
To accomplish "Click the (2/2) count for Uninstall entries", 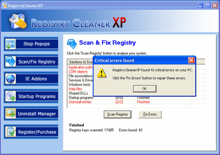I will 119,102.
